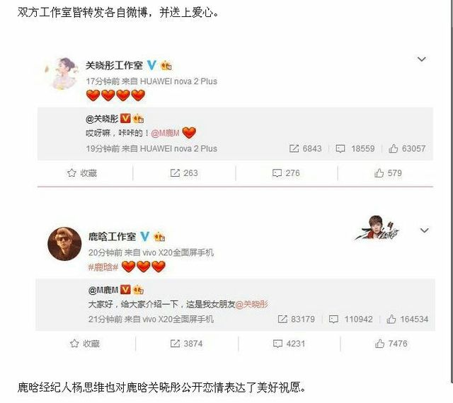Screen dimensions: 453x403
Task: Open original post comments count 18559
Action: [x=355, y=148]
